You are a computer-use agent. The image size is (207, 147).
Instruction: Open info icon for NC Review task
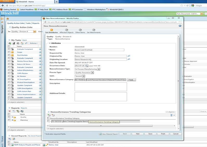point(40,76)
